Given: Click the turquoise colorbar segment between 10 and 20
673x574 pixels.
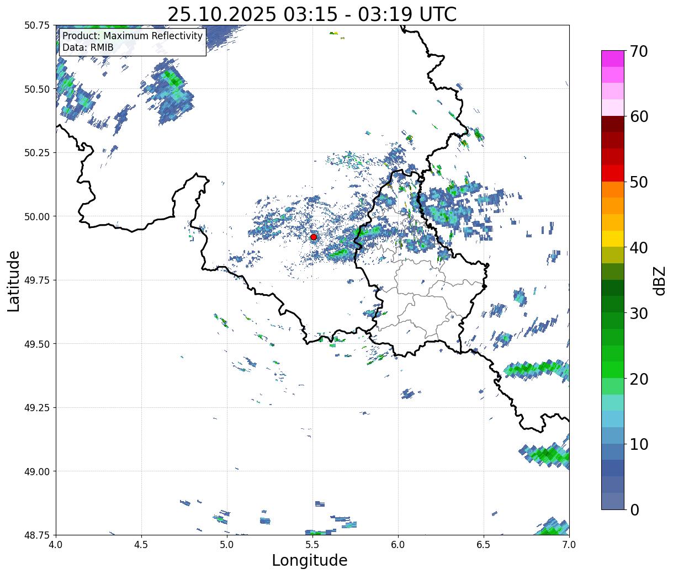Looking at the screenshot, I should 613,402.
